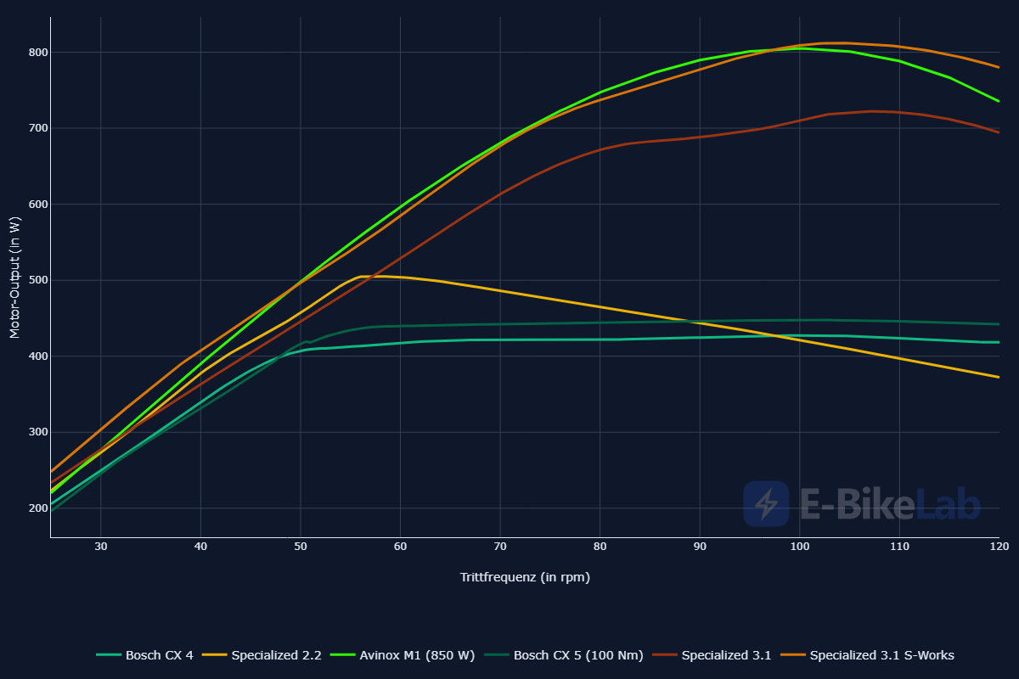Click the 500 tick label on y-axis
1019x679 pixels.
36,280
